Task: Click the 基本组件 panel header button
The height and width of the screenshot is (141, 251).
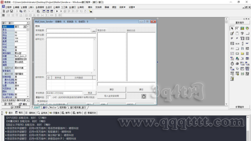Action: (240, 23)
